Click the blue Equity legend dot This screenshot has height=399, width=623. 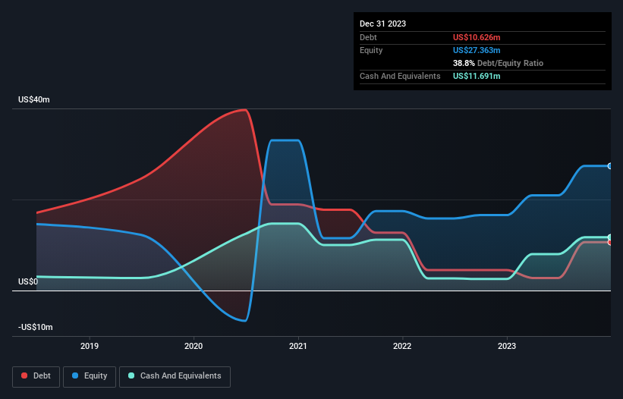[x=75, y=375]
